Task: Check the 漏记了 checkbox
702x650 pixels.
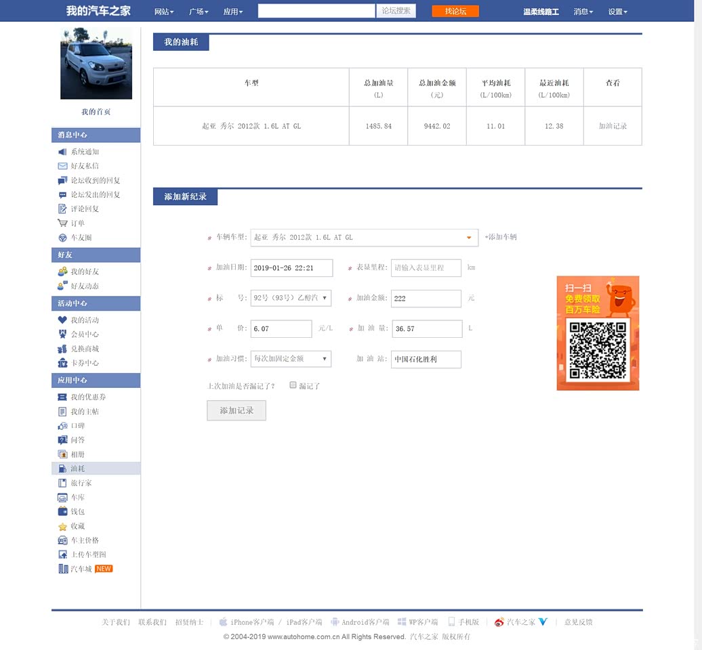Action: click(x=293, y=385)
